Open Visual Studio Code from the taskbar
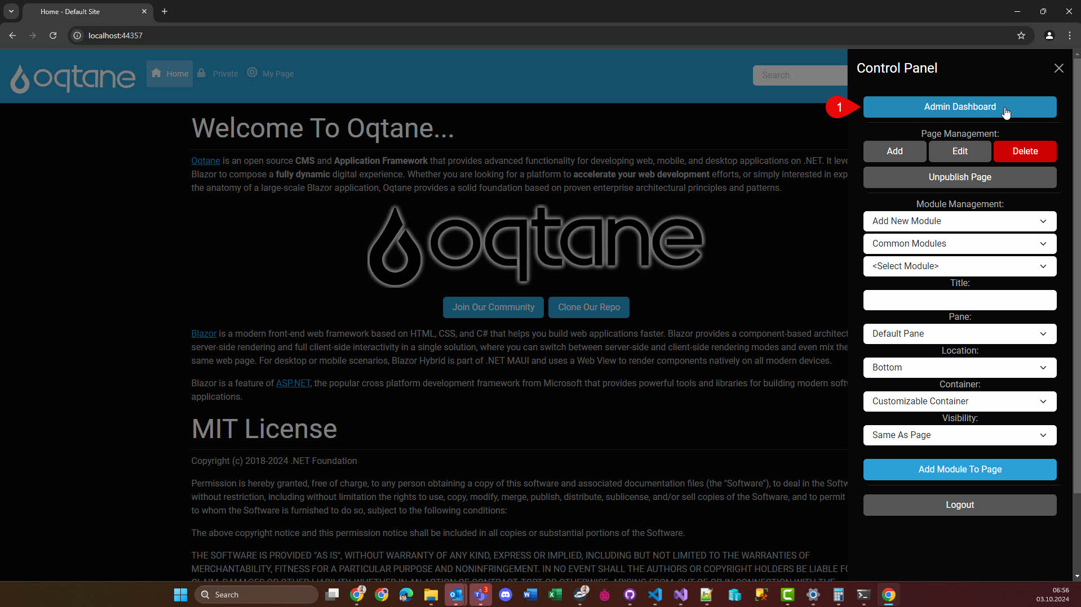Image resolution: width=1081 pixels, height=607 pixels. pyautogui.click(x=654, y=595)
